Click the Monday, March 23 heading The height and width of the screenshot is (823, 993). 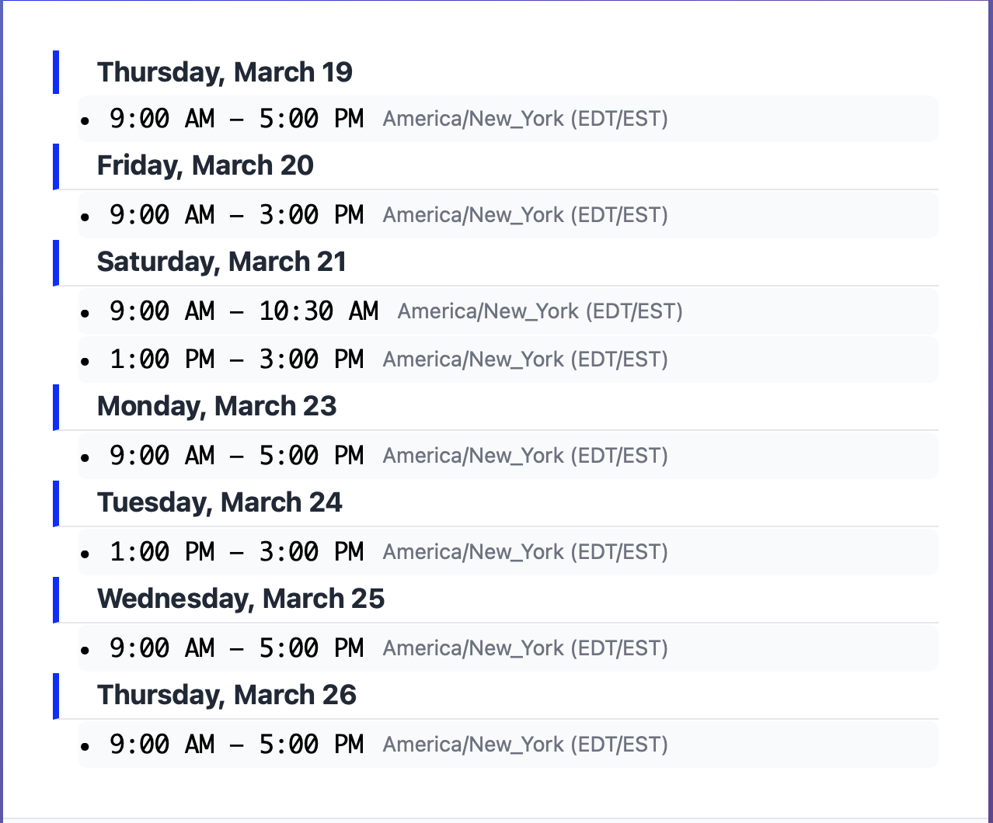coord(217,406)
